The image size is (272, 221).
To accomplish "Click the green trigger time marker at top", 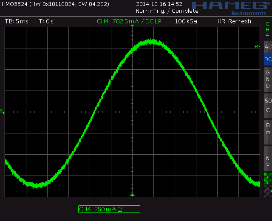I will point(132,26).
